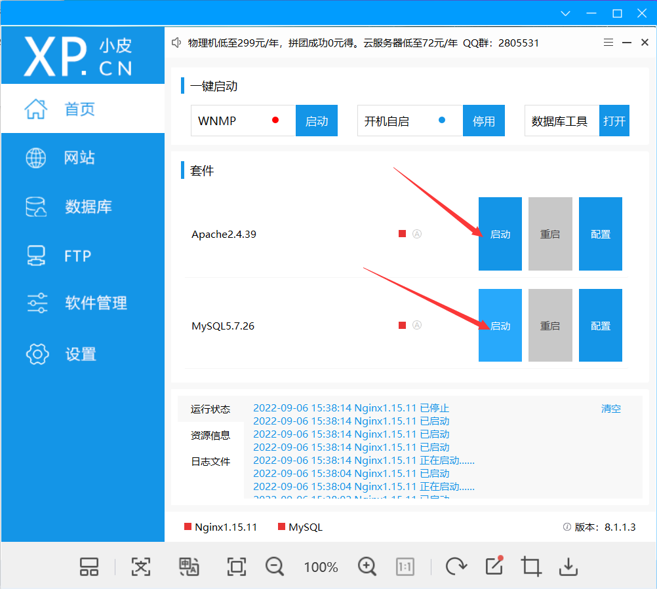
Task: Minimize the phpStudy panel with its dash button
Action: pyautogui.click(x=627, y=43)
